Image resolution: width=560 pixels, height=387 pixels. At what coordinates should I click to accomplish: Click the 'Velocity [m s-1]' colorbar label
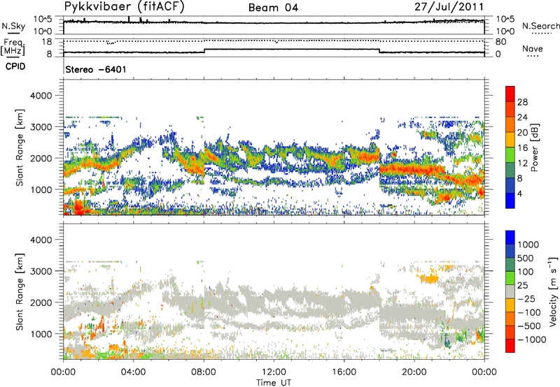pyautogui.click(x=553, y=291)
